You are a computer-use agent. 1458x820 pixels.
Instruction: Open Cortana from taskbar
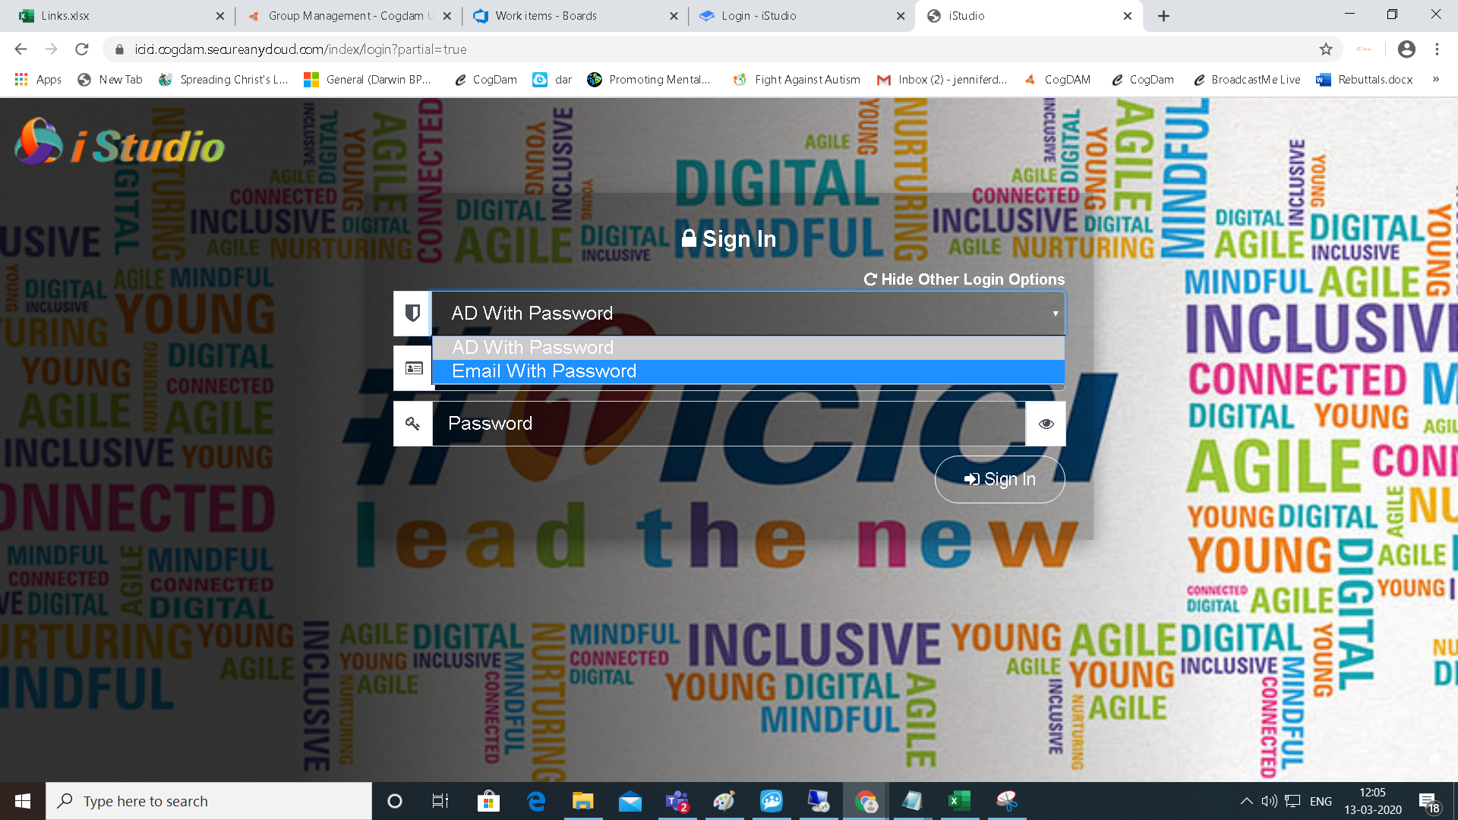pos(395,801)
